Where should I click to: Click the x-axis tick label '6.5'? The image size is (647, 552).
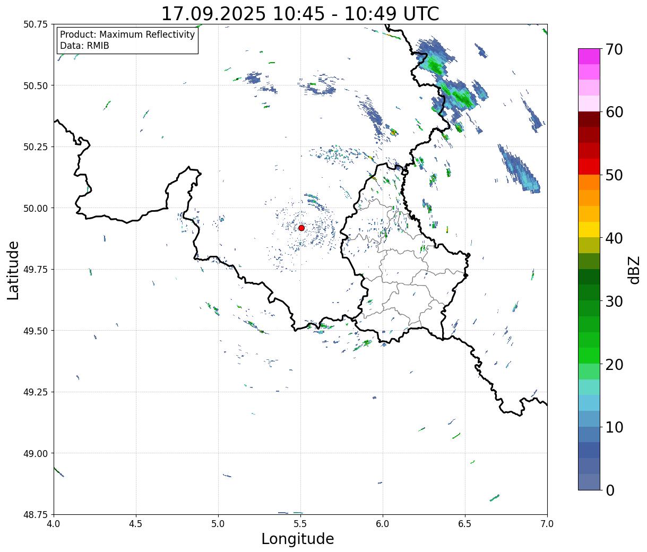[465, 523]
